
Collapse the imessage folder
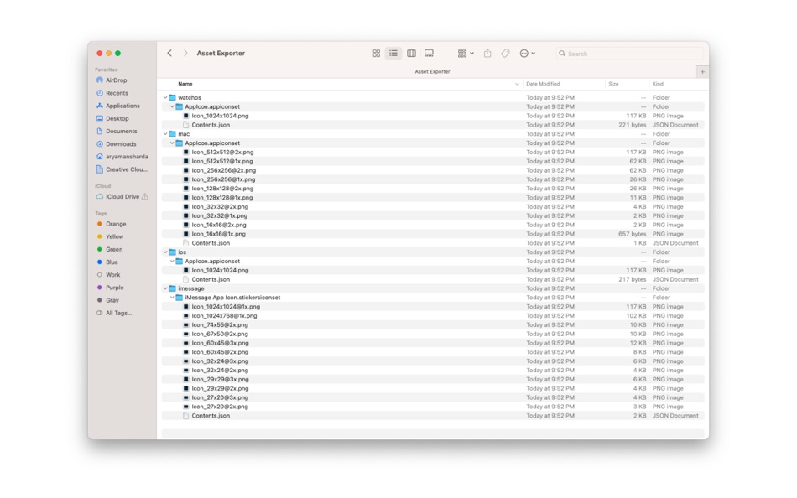pyautogui.click(x=165, y=288)
